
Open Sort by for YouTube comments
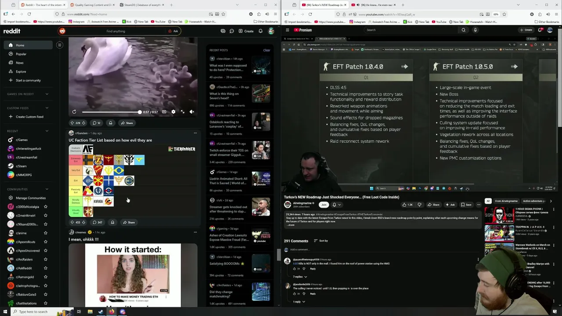pos(321,241)
